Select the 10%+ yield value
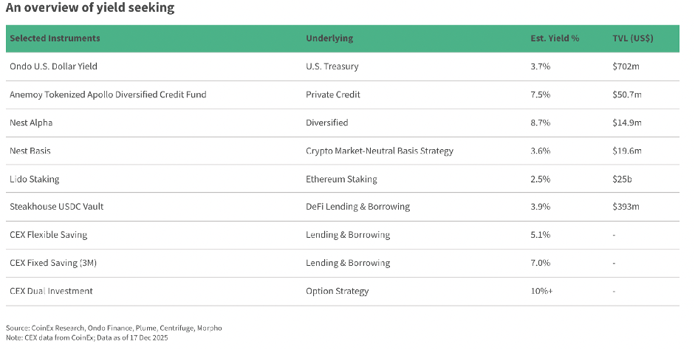Viewport: 695px width, 350px height. [541, 291]
